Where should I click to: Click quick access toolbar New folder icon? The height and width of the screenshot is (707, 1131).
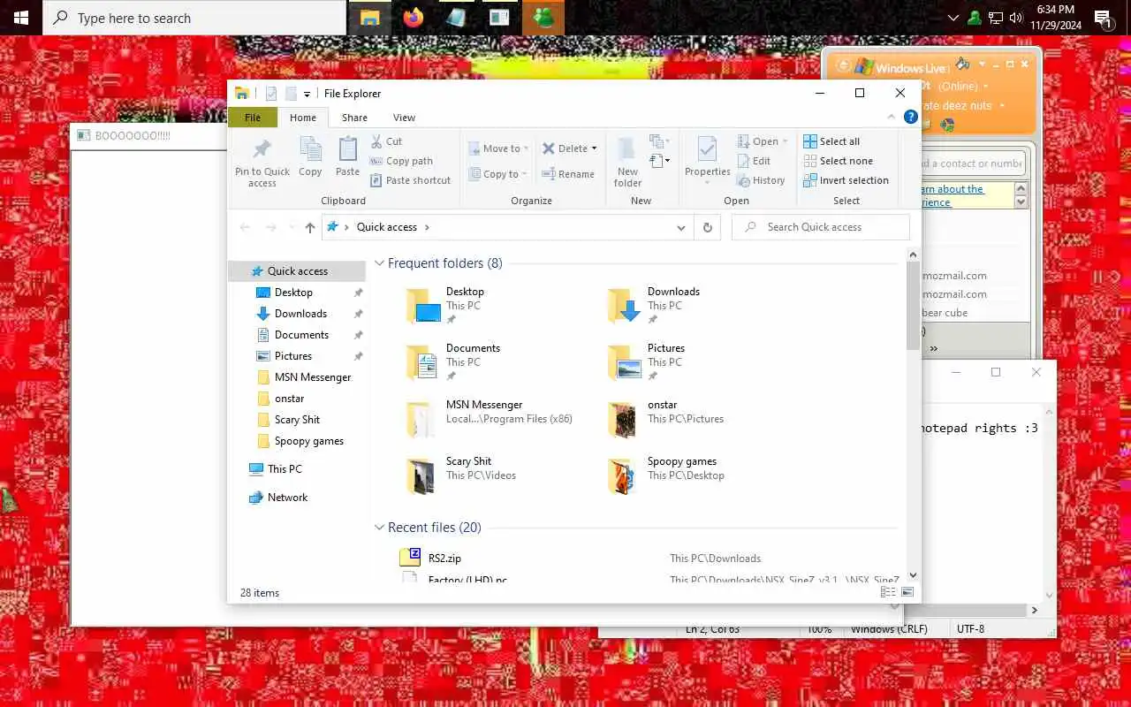[291, 94]
